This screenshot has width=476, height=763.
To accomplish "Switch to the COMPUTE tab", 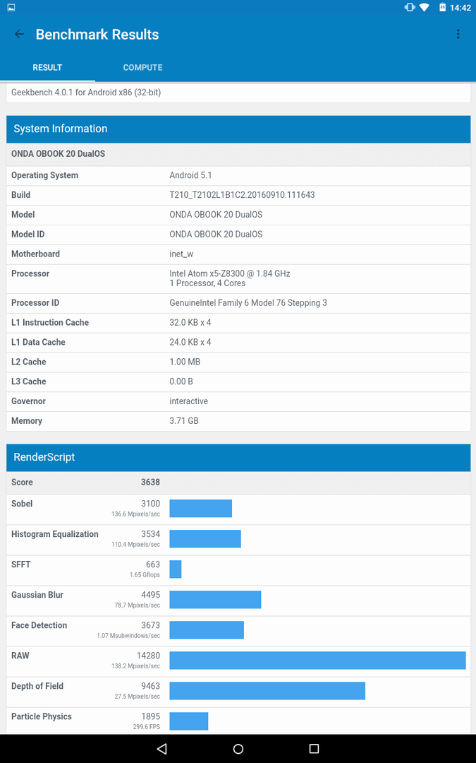I will pos(142,68).
